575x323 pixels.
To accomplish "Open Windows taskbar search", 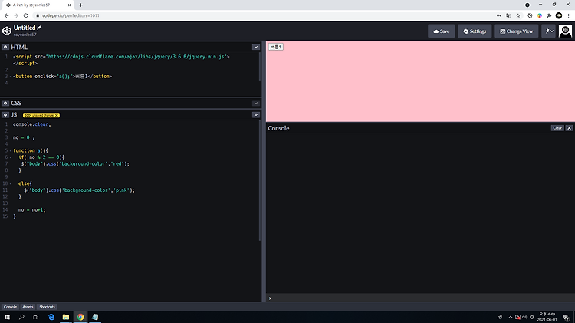I will 21,317.
